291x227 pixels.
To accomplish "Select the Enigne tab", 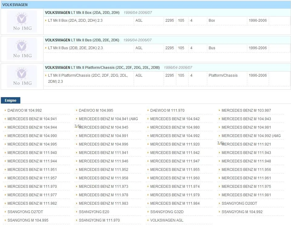I will click(11, 100).
